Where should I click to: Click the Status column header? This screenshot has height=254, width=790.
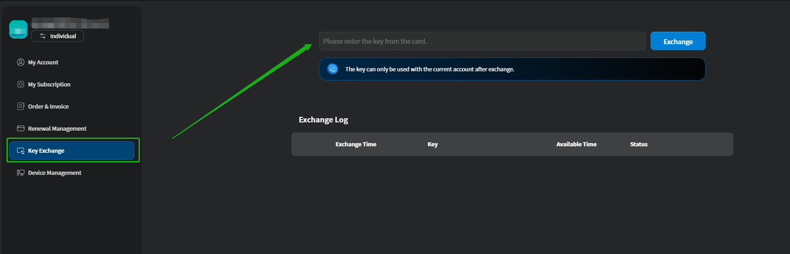[x=639, y=144]
